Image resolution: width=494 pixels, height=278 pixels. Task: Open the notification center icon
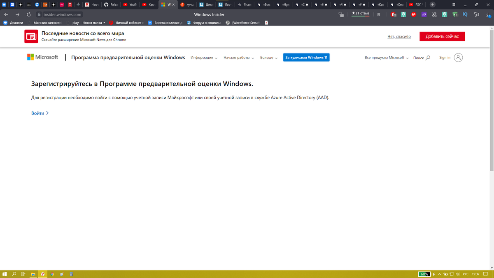[x=486, y=274]
